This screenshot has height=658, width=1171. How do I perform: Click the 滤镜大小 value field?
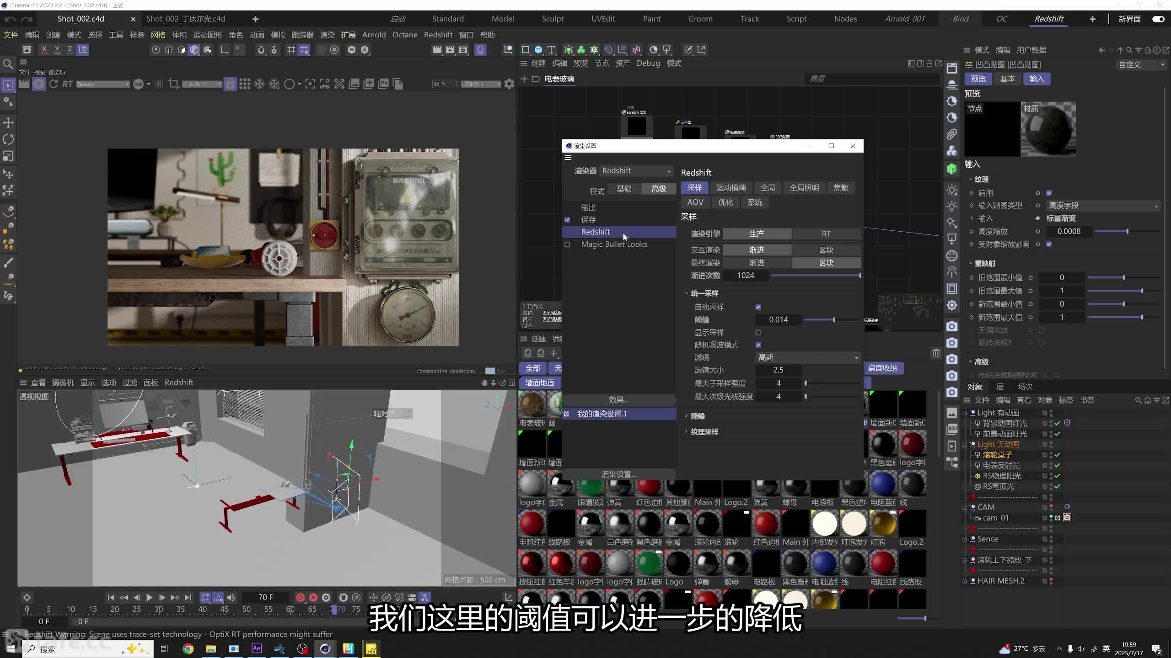(778, 370)
